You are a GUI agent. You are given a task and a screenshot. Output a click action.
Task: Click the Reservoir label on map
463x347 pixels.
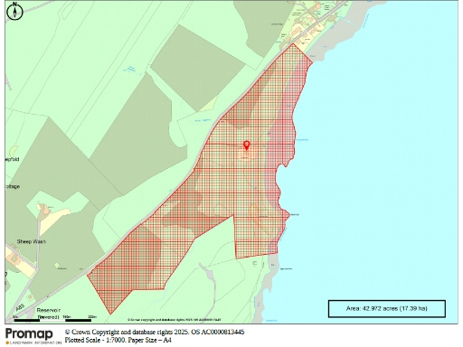49,310
